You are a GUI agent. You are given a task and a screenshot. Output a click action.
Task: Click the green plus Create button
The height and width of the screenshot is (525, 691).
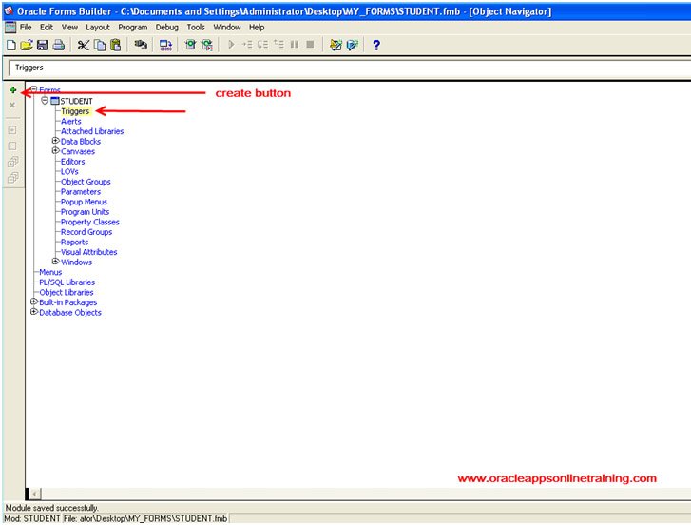point(12,90)
